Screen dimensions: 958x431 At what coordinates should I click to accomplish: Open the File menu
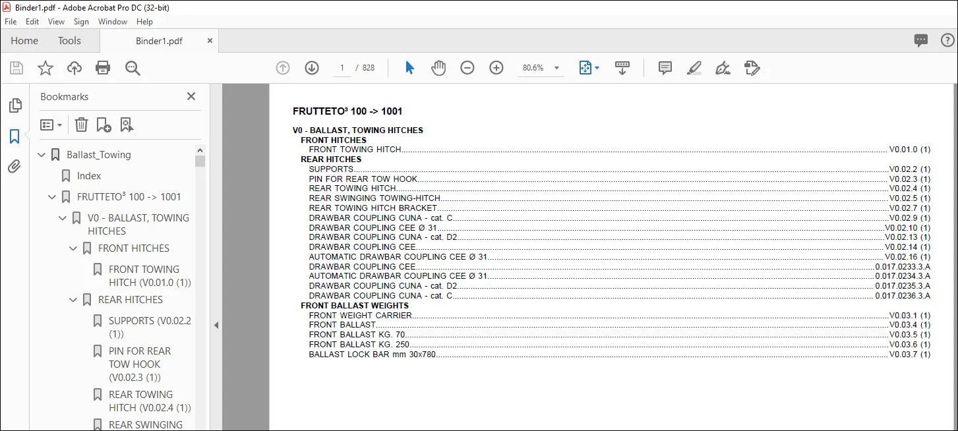coord(11,22)
